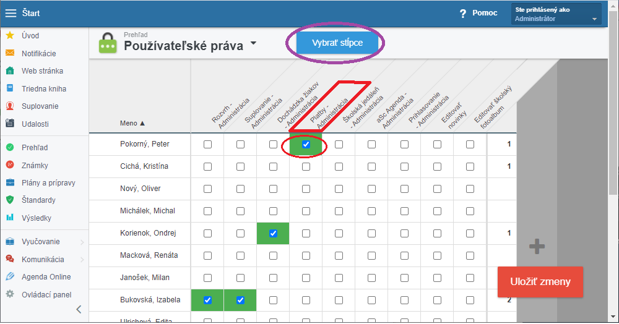The width and height of the screenshot is (619, 324).
Task: Open Známky in the sidebar
Action: coord(35,166)
